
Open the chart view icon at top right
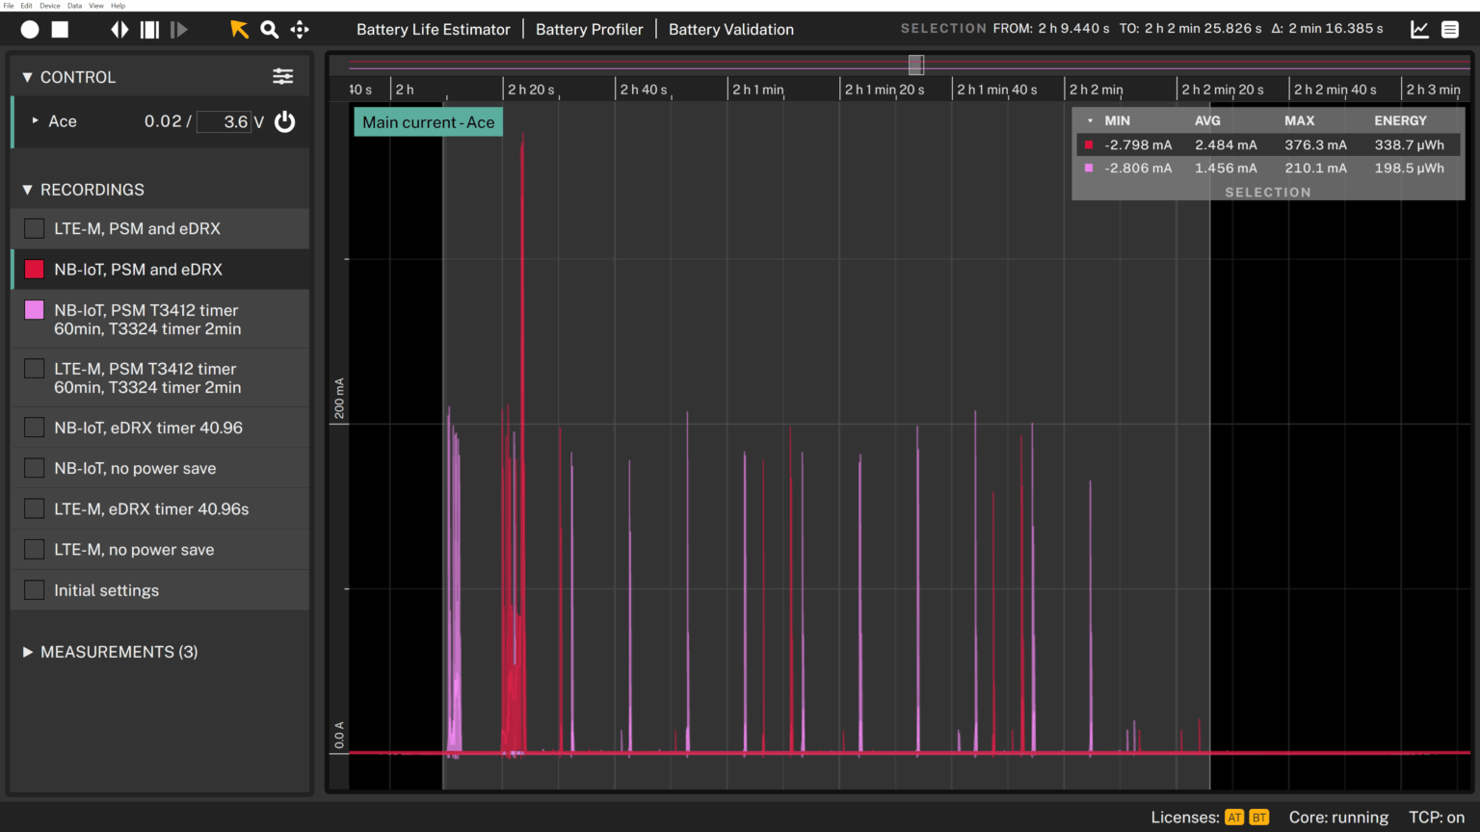tap(1419, 30)
